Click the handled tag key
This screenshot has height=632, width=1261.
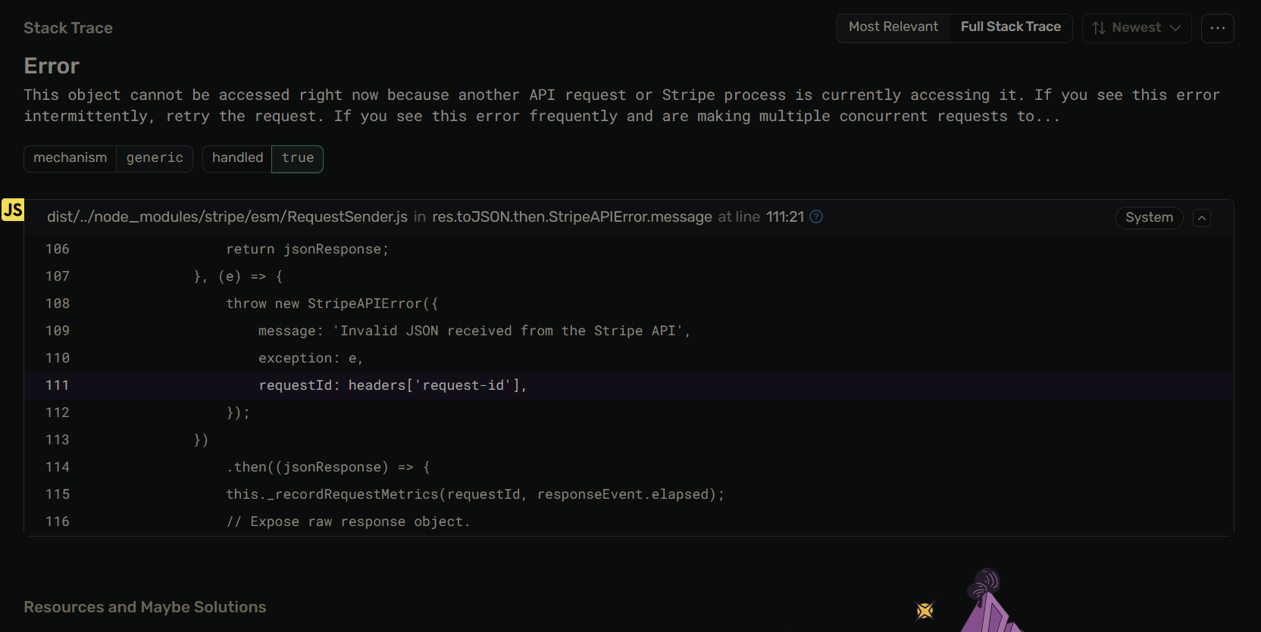click(237, 158)
